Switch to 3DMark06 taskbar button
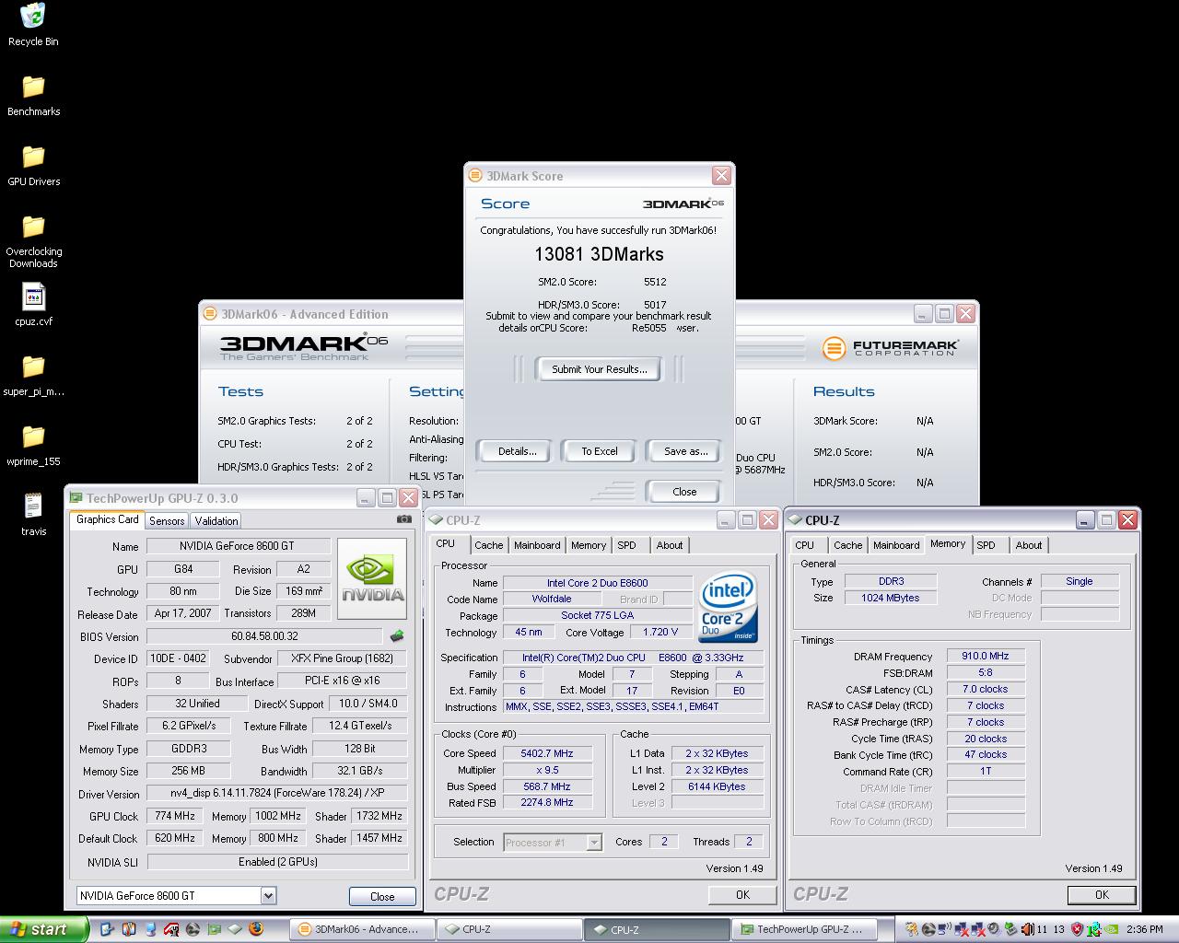Viewport: 1179px width, 943px height. click(x=362, y=929)
